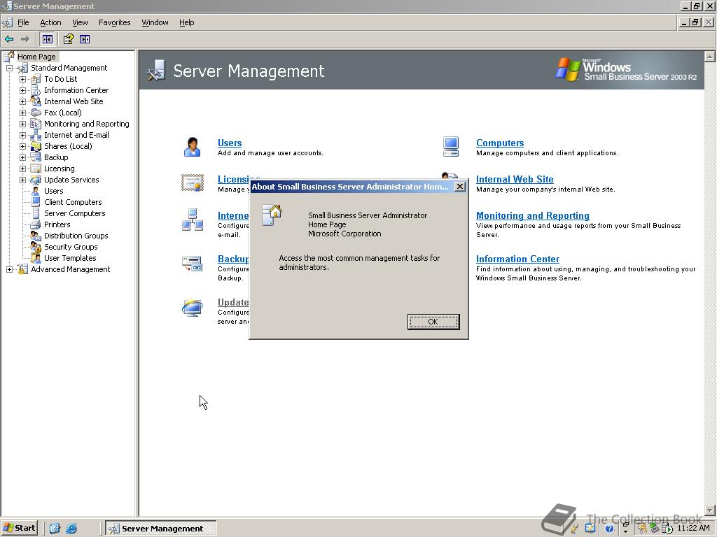The height and width of the screenshot is (537, 717).
Task: Toggle the Show/Hide Console Tree toolbar icon
Action: (x=47, y=39)
